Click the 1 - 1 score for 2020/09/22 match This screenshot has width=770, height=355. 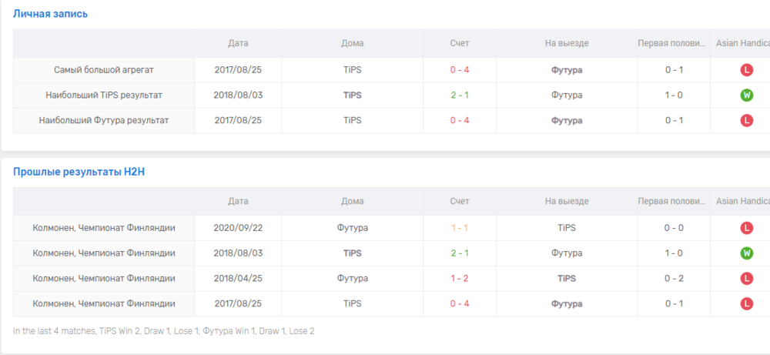click(x=460, y=228)
